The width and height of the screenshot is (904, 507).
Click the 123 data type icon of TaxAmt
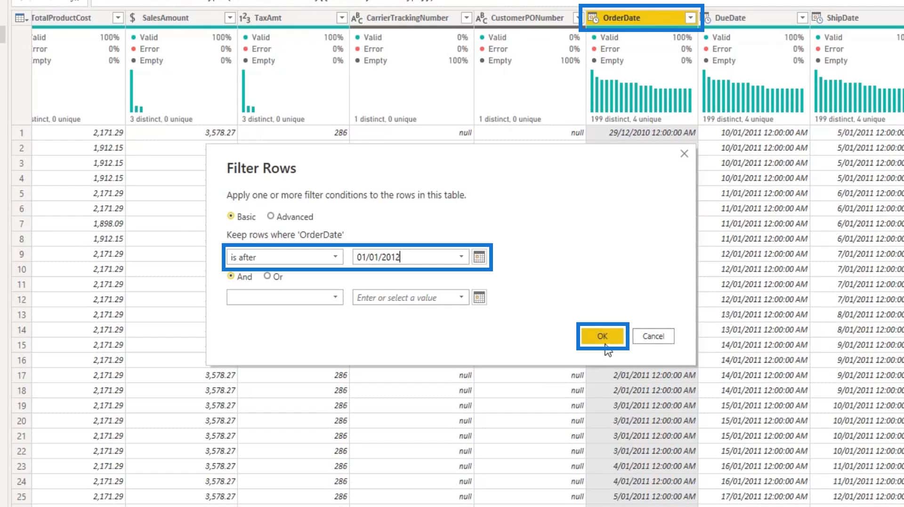tap(245, 18)
